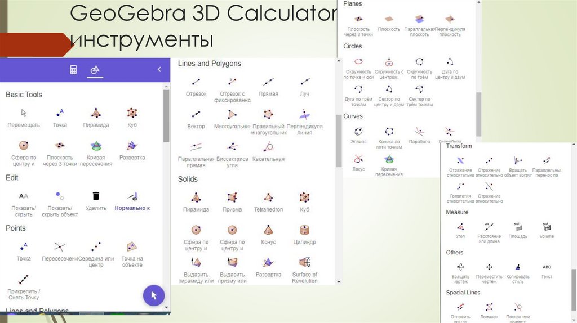Viewport: 577px width, 323px height.
Task: Select the Дуга по трём точкам tool
Action: [x=358, y=96]
